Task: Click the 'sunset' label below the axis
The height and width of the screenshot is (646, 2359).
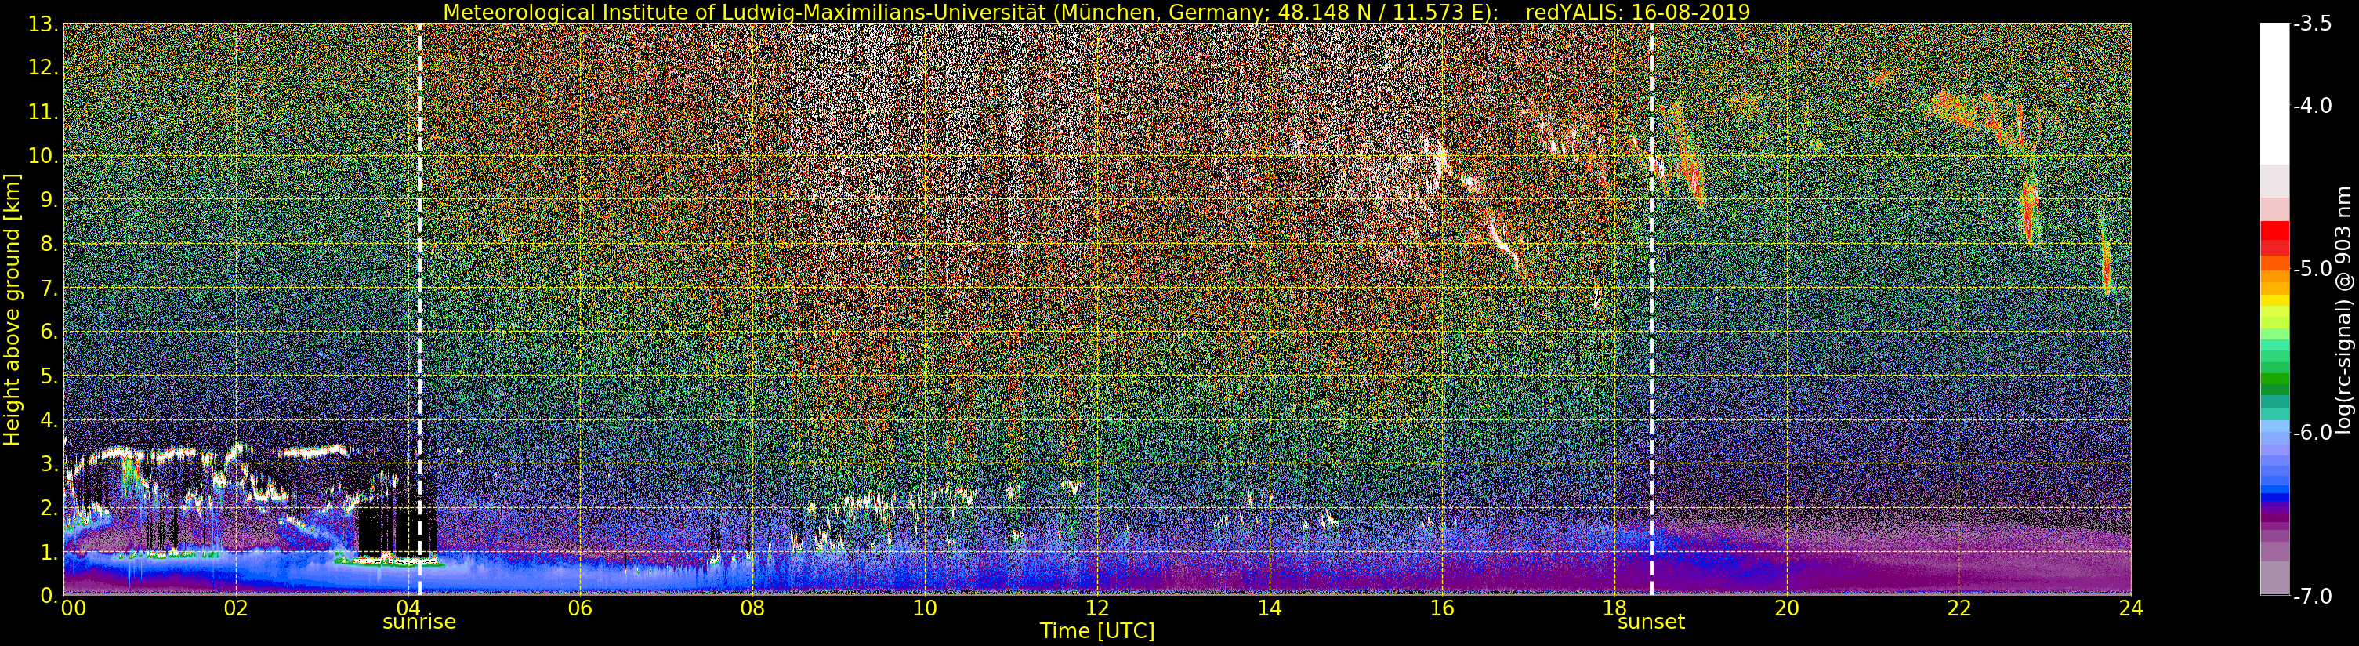Action: click(x=1651, y=622)
